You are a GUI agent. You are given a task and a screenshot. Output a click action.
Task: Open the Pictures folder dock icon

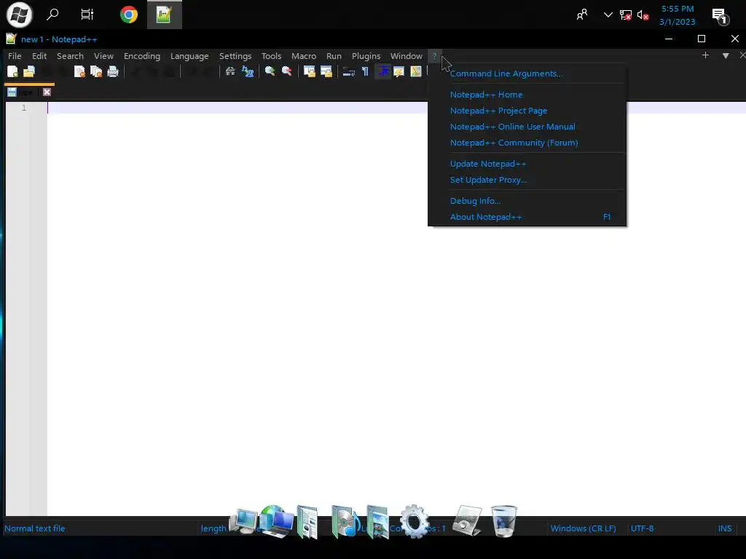pyautogui.click(x=378, y=522)
